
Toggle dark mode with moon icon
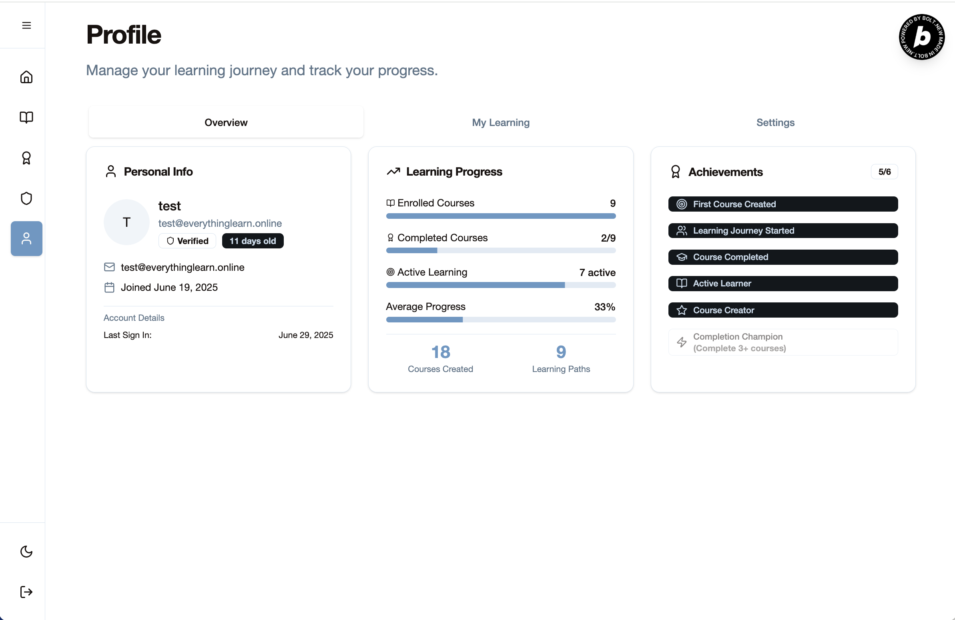[26, 552]
